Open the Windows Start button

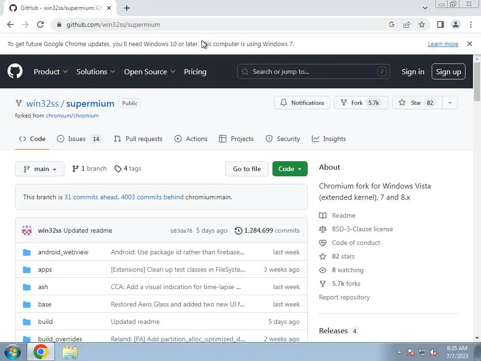click(12, 352)
